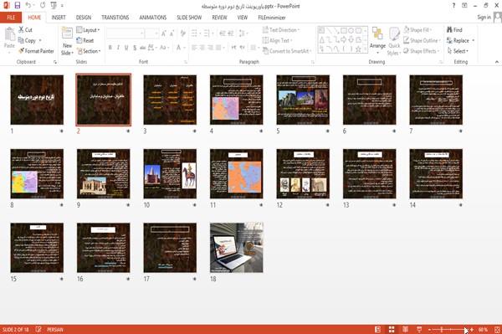Select slide 1 title thumbnail

[x=37, y=100]
